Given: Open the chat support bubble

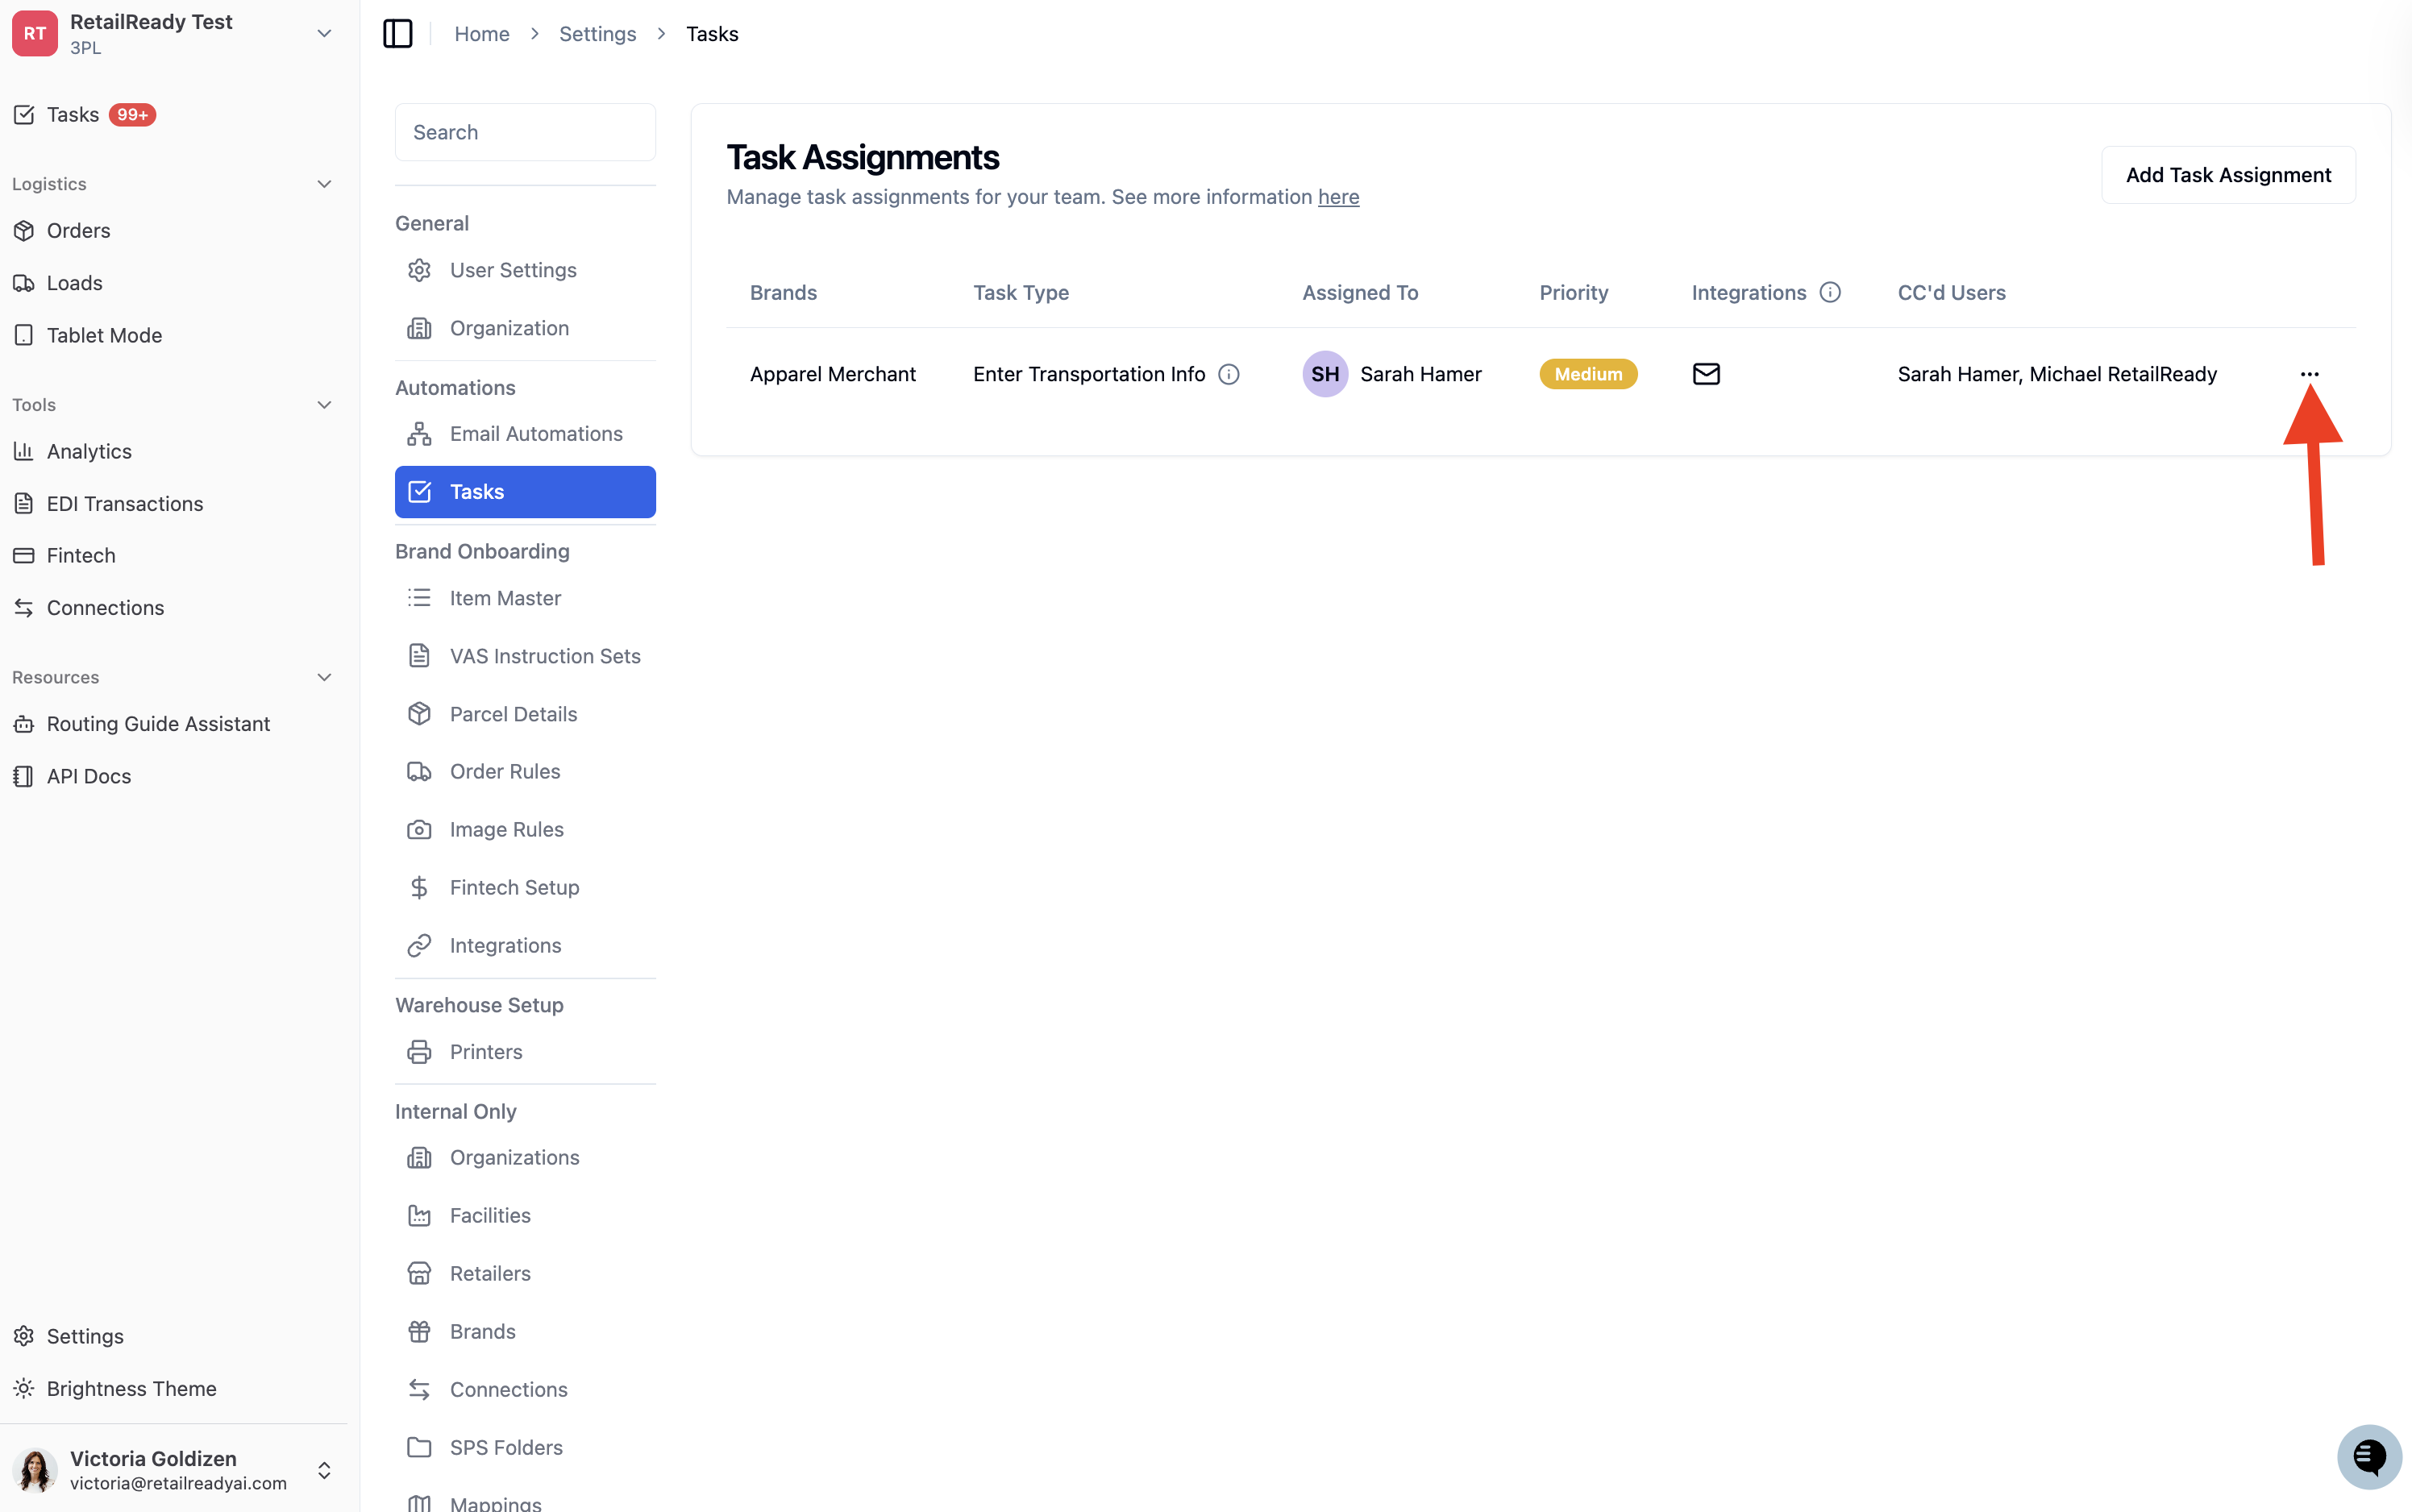Looking at the screenshot, I should [2368, 1456].
